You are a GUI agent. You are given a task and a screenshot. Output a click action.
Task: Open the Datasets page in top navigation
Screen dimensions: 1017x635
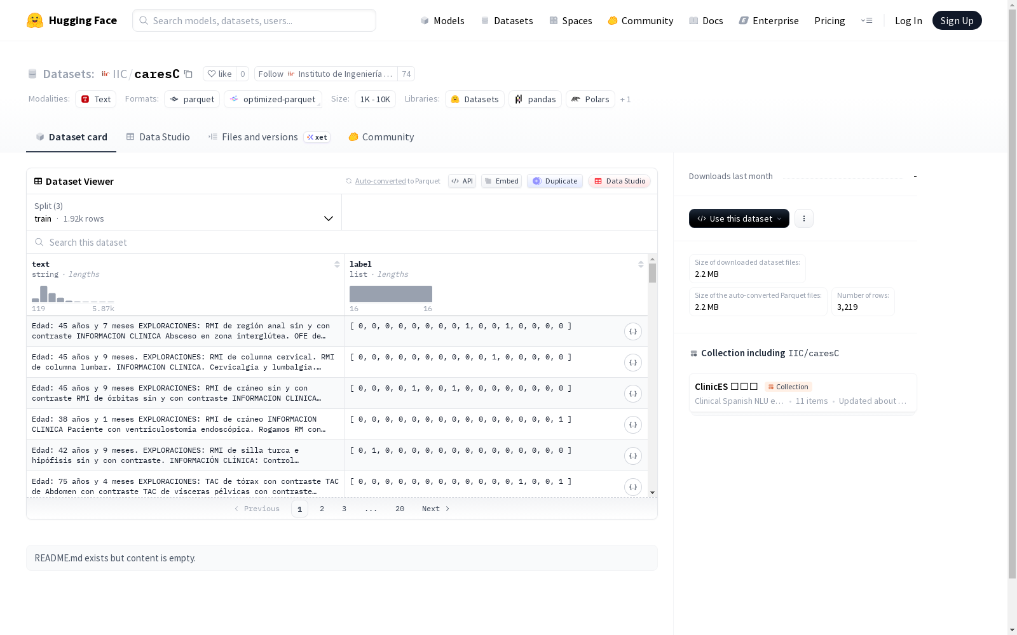507,20
